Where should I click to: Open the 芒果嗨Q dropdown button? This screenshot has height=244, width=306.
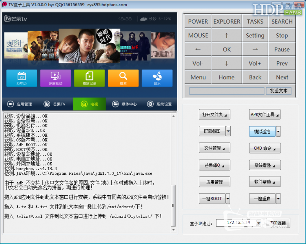coord(215,165)
